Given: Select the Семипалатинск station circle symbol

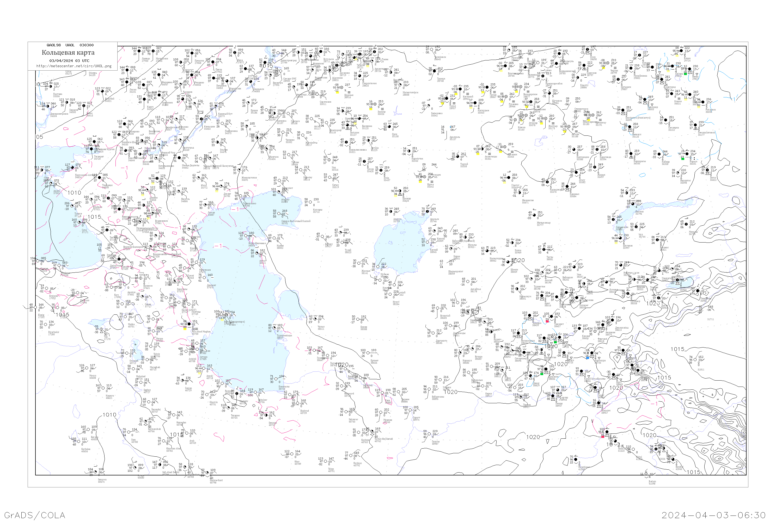Looking at the screenshot, I should [x=695, y=125].
